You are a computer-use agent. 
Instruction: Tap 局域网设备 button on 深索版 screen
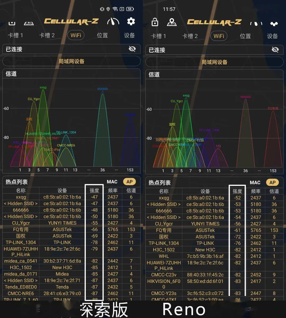(71, 61)
